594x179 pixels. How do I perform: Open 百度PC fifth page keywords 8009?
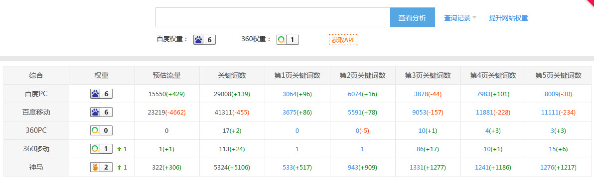(551, 94)
